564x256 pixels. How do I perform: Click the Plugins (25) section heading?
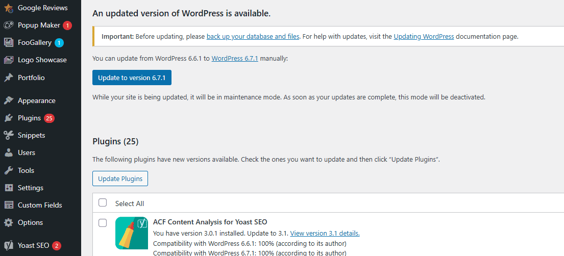(115, 141)
